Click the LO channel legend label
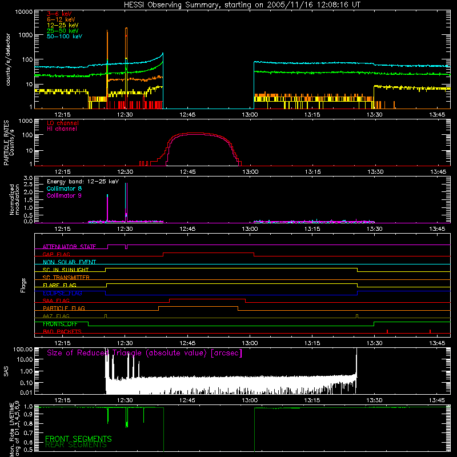 pyautogui.click(x=63, y=123)
